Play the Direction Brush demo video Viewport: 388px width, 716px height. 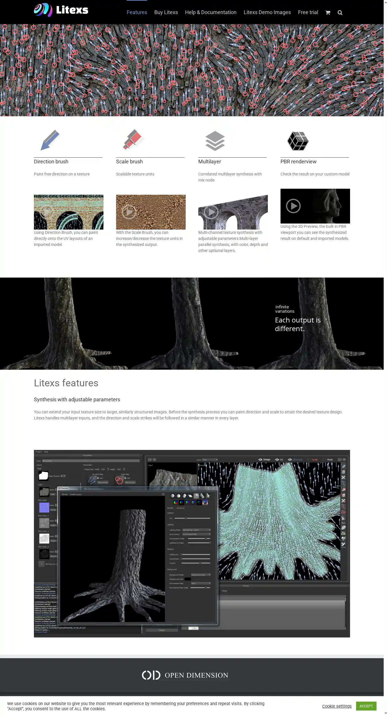pyautogui.click(x=46, y=212)
